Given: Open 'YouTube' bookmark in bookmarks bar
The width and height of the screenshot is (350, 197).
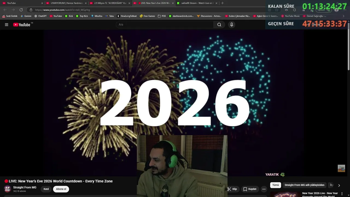Looking at the screenshot, I should pos(56,16).
